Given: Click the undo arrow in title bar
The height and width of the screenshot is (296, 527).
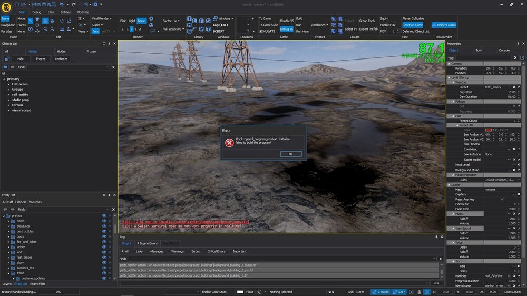Looking at the screenshot, I should tap(62, 4).
